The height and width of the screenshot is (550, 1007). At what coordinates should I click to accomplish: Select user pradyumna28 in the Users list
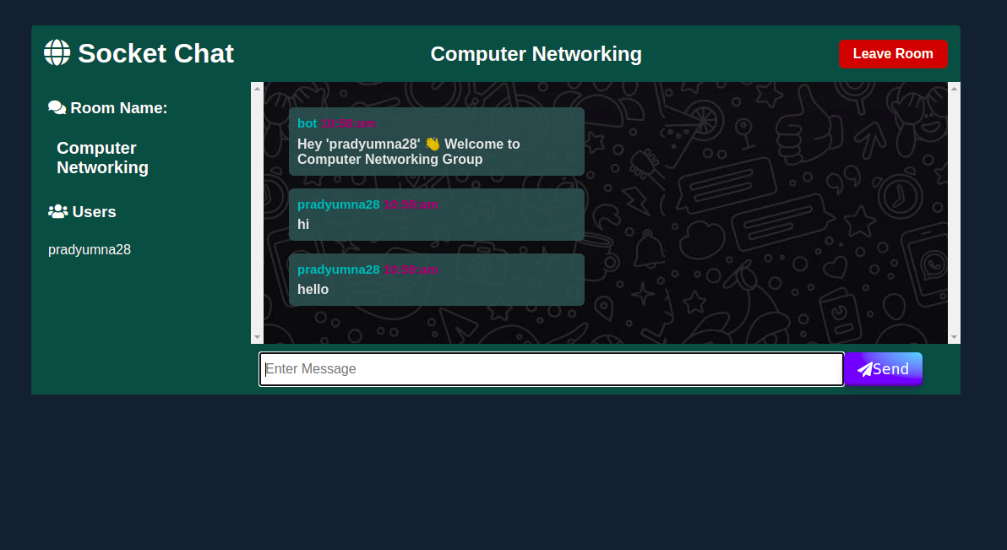(x=90, y=250)
